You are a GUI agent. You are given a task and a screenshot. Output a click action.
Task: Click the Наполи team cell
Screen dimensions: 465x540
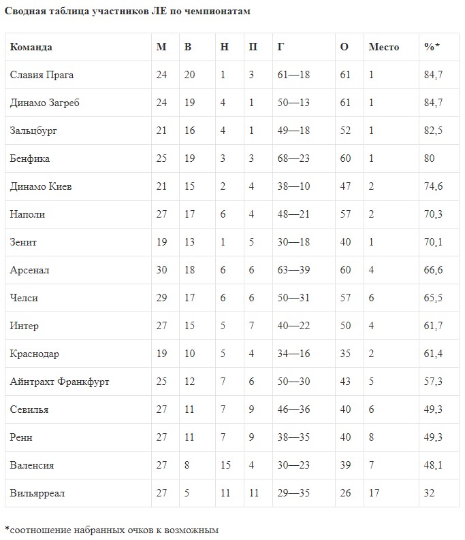28,214
